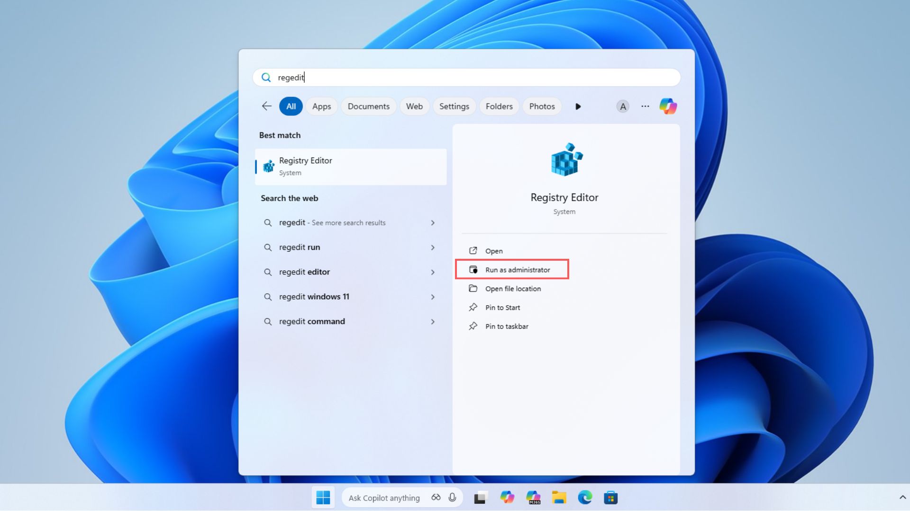910x511 pixels.
Task: Pin Registry Editor to Start
Action: pos(502,307)
